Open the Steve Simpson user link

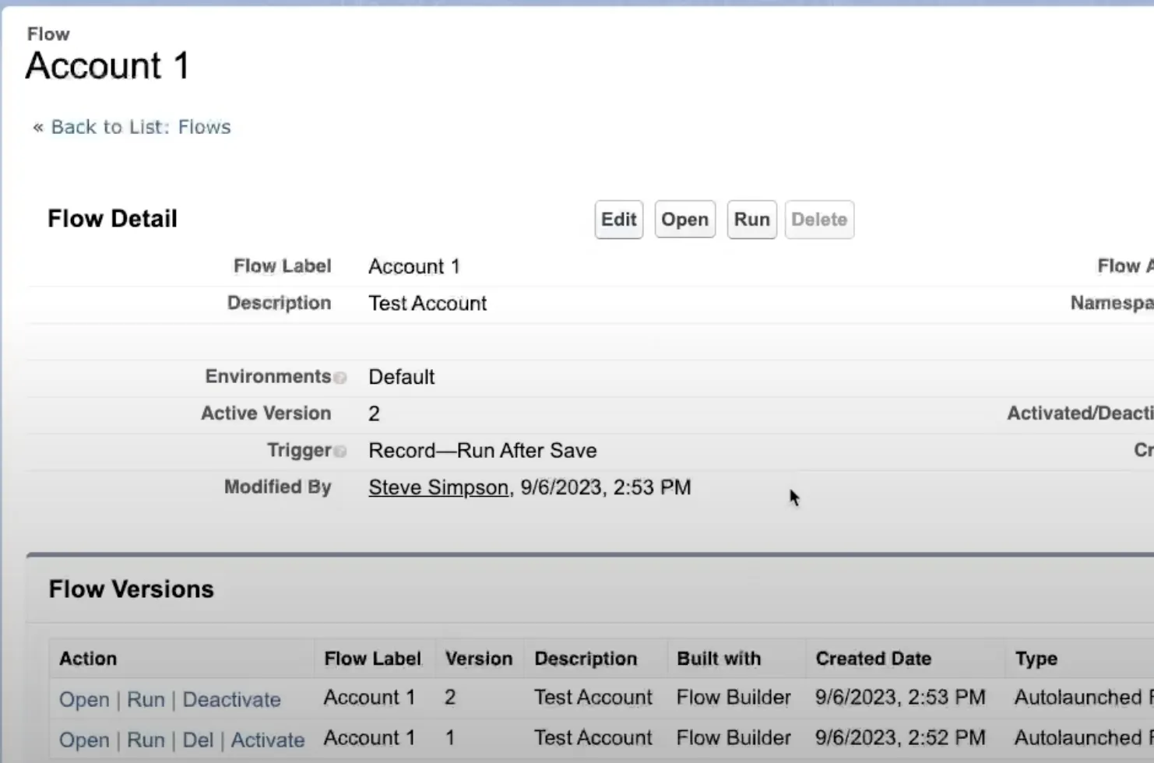pos(438,487)
